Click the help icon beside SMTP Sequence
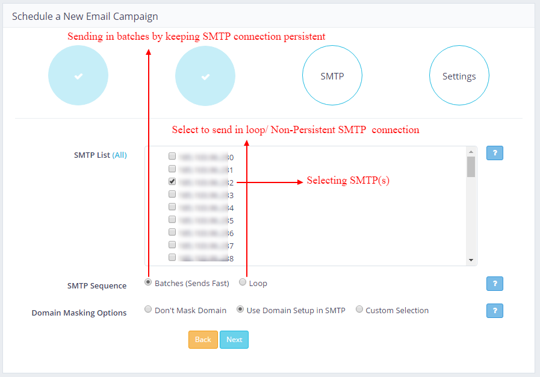 point(494,284)
